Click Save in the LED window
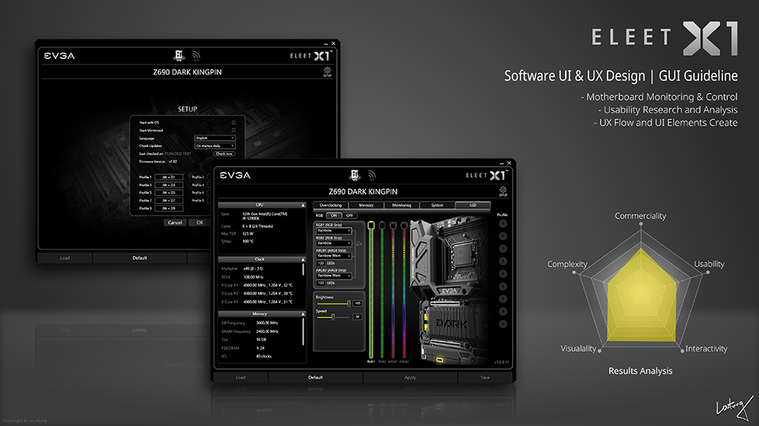 (486, 378)
